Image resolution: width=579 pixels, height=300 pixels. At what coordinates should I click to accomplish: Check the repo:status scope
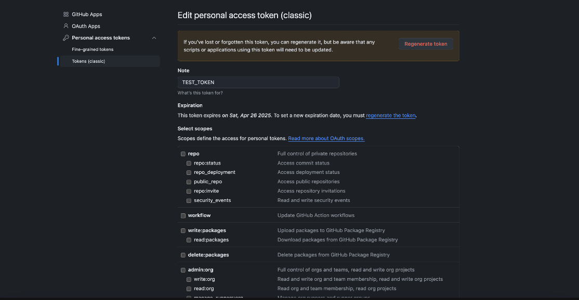point(189,163)
